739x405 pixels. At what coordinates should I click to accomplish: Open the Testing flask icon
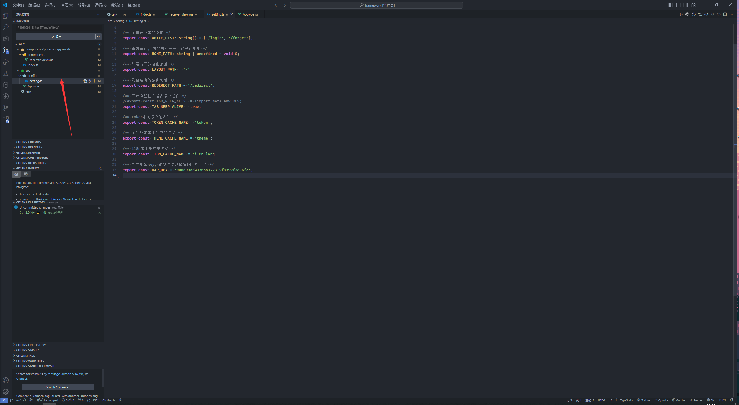pyautogui.click(x=5, y=73)
